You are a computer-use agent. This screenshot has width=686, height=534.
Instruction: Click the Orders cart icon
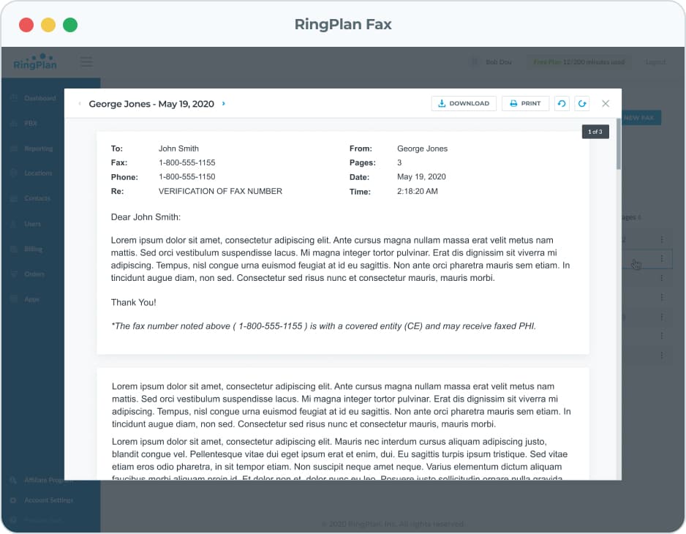[x=14, y=274]
